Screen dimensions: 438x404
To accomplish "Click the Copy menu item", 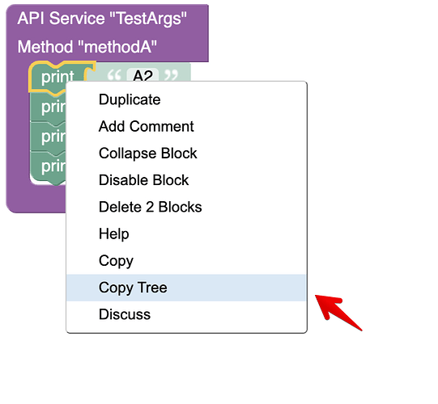I will [186, 260].
